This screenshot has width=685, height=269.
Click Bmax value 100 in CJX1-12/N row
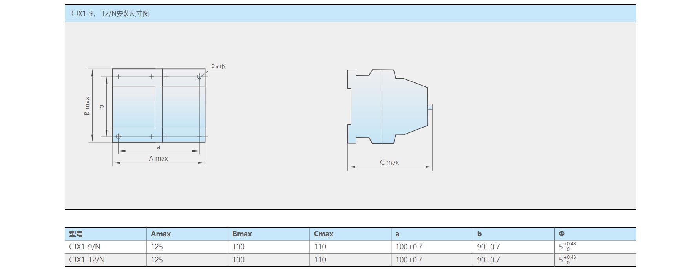pos(238,260)
